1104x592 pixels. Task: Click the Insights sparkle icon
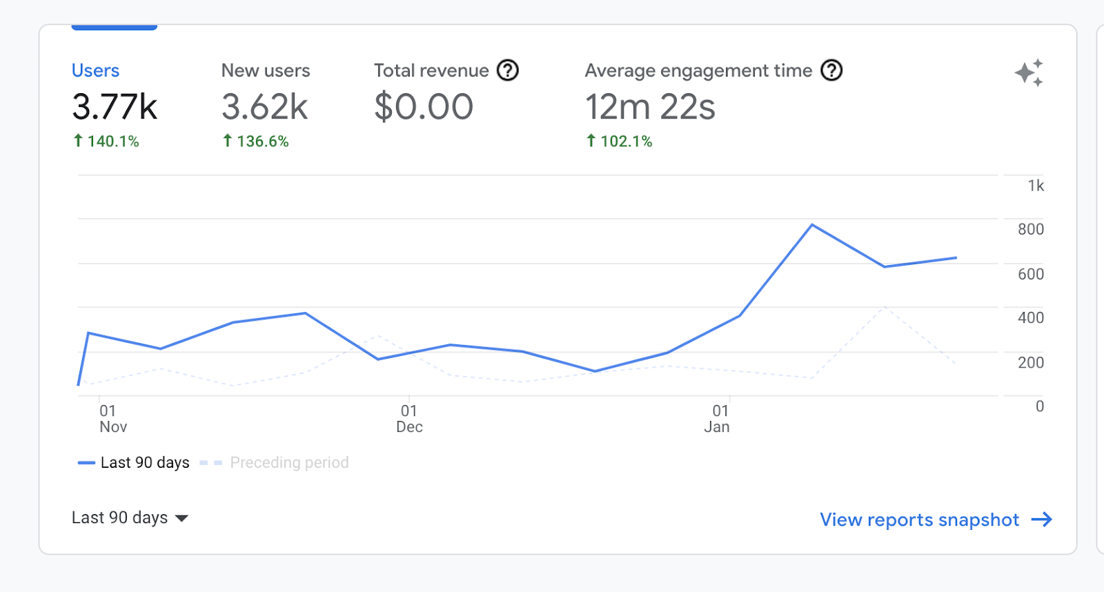1029,73
